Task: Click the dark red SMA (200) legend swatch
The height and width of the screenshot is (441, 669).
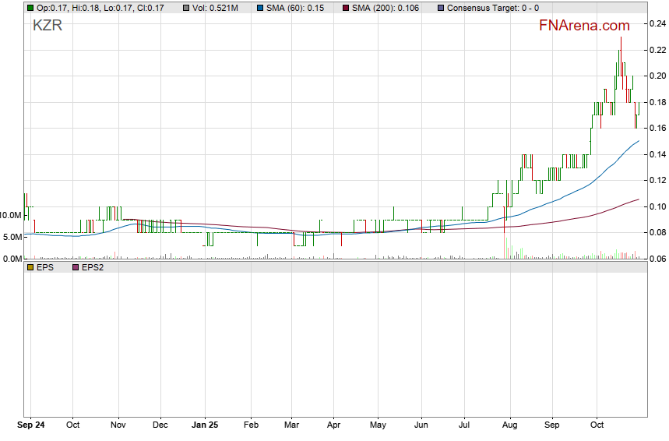Action: click(x=345, y=8)
